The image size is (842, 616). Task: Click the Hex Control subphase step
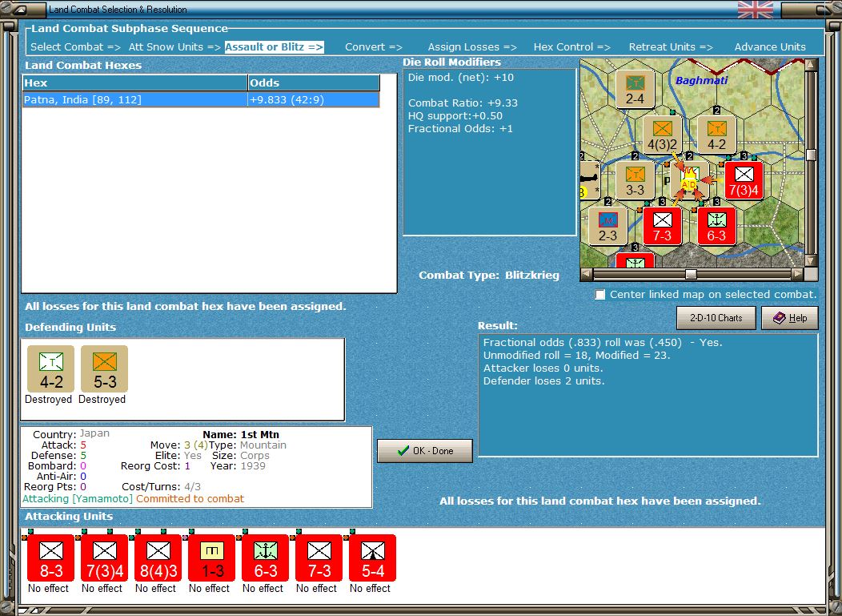tap(572, 46)
